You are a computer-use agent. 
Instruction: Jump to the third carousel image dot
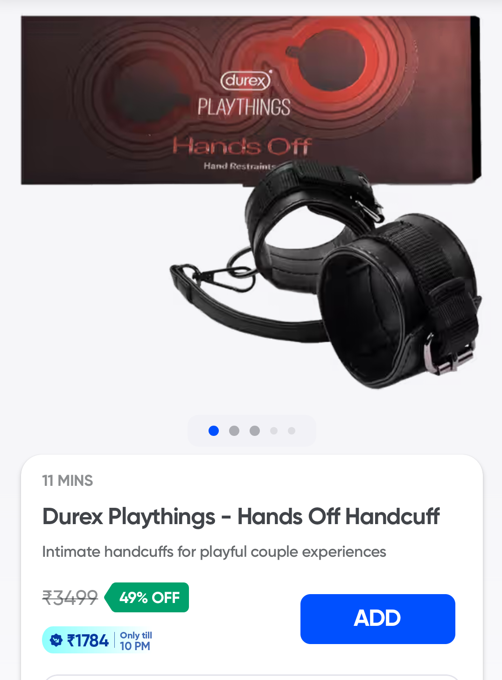click(255, 431)
